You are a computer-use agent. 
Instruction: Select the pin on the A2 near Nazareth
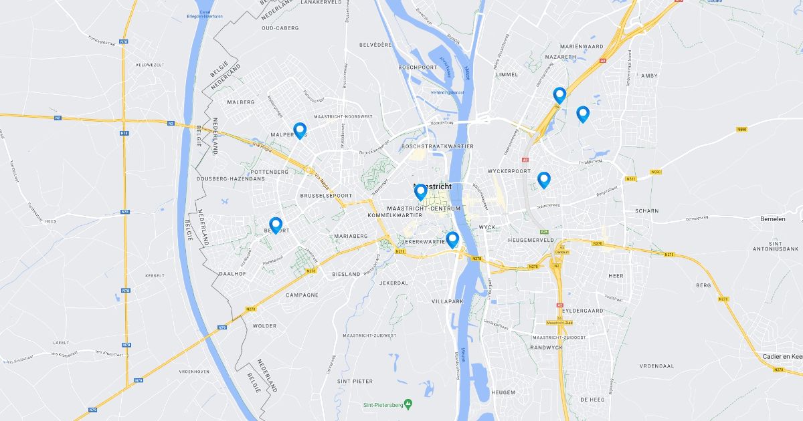coord(559,96)
